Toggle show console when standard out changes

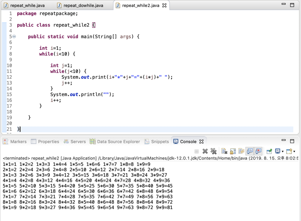pyautogui.click(x=250, y=151)
